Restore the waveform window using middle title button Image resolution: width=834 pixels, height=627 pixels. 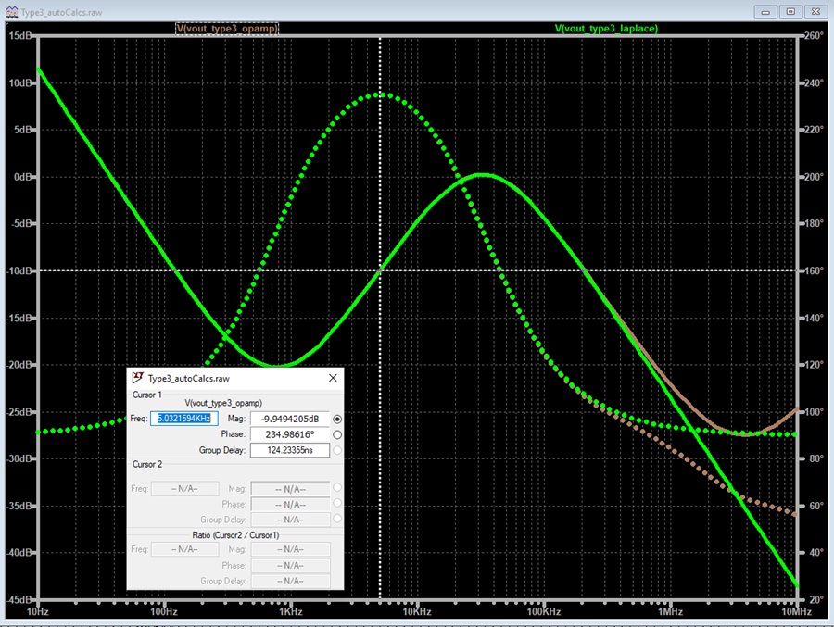(x=791, y=12)
